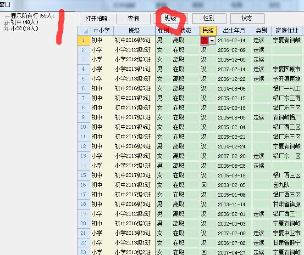Viewport: 304px width, 255px height.
Task: Click the grid select-all corner icon
Action: click(x=83, y=31)
